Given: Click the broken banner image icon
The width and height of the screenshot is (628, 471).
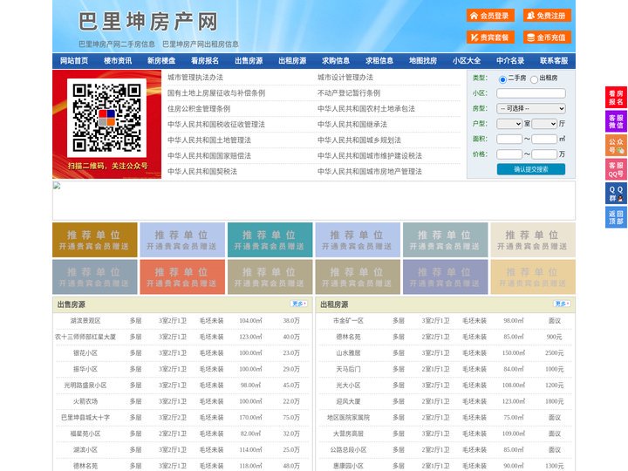Looking at the screenshot, I should [57, 186].
